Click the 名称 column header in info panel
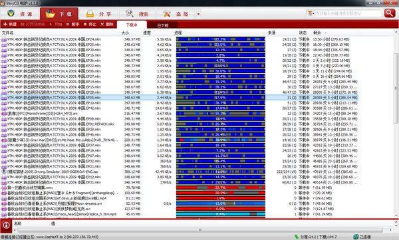399x240 pixels. click(17, 223)
